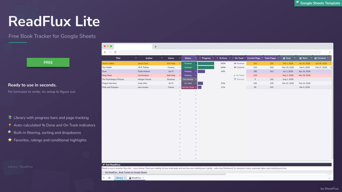
Task: Reload the page with refresh icon
Action: (x=115, y=52)
